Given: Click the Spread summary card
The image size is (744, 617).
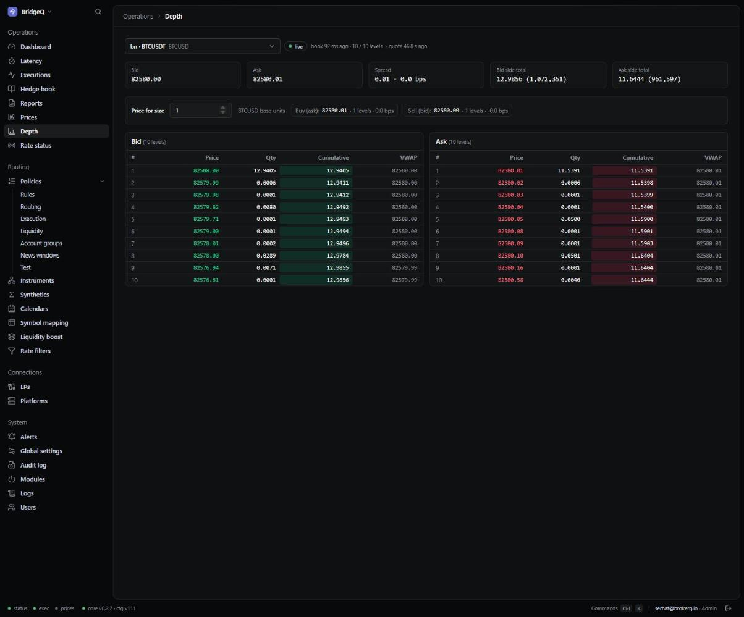Looking at the screenshot, I should coord(426,75).
